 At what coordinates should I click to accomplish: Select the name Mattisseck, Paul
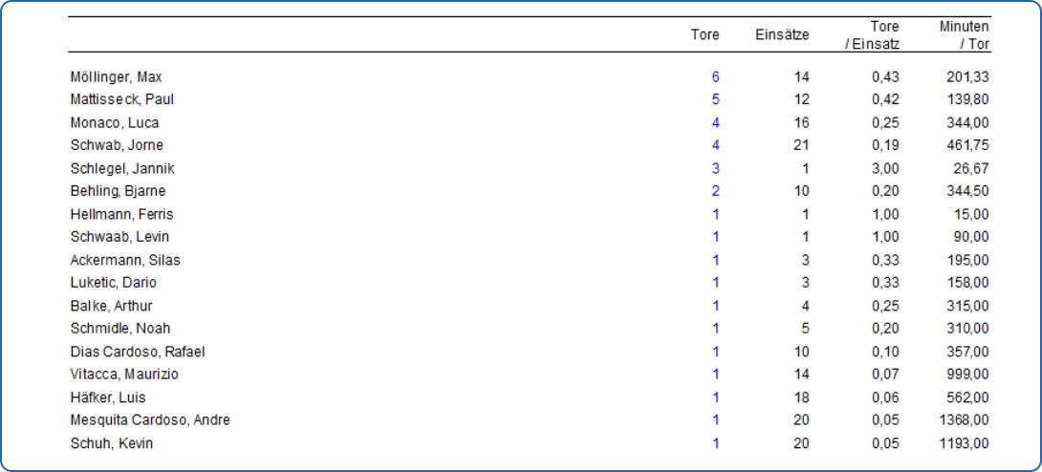121,99
